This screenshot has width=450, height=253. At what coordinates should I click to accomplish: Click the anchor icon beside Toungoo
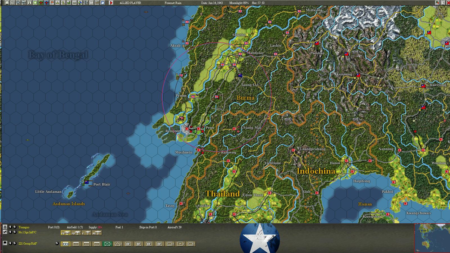click(x=5, y=227)
